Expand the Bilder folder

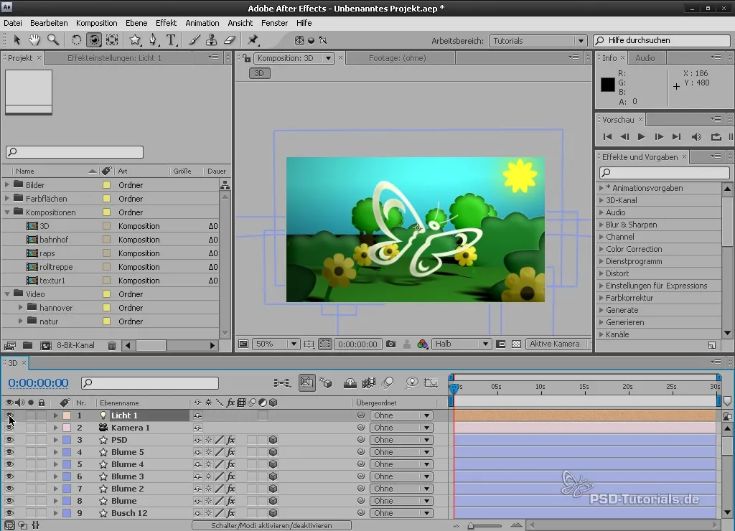pyautogui.click(x=7, y=184)
